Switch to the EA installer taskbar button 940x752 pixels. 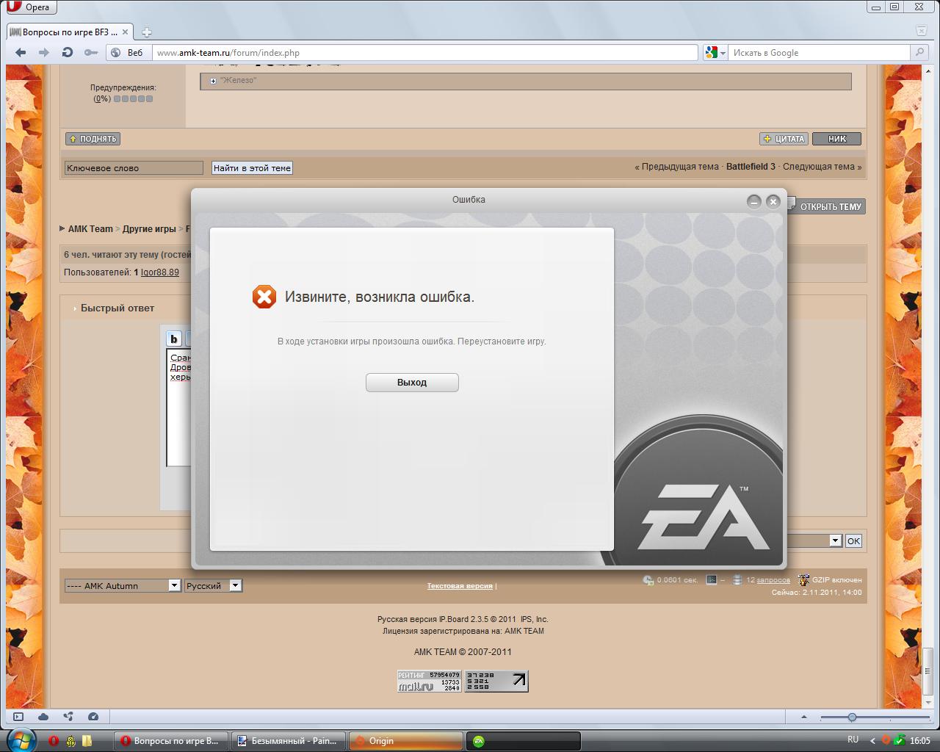(x=523, y=741)
